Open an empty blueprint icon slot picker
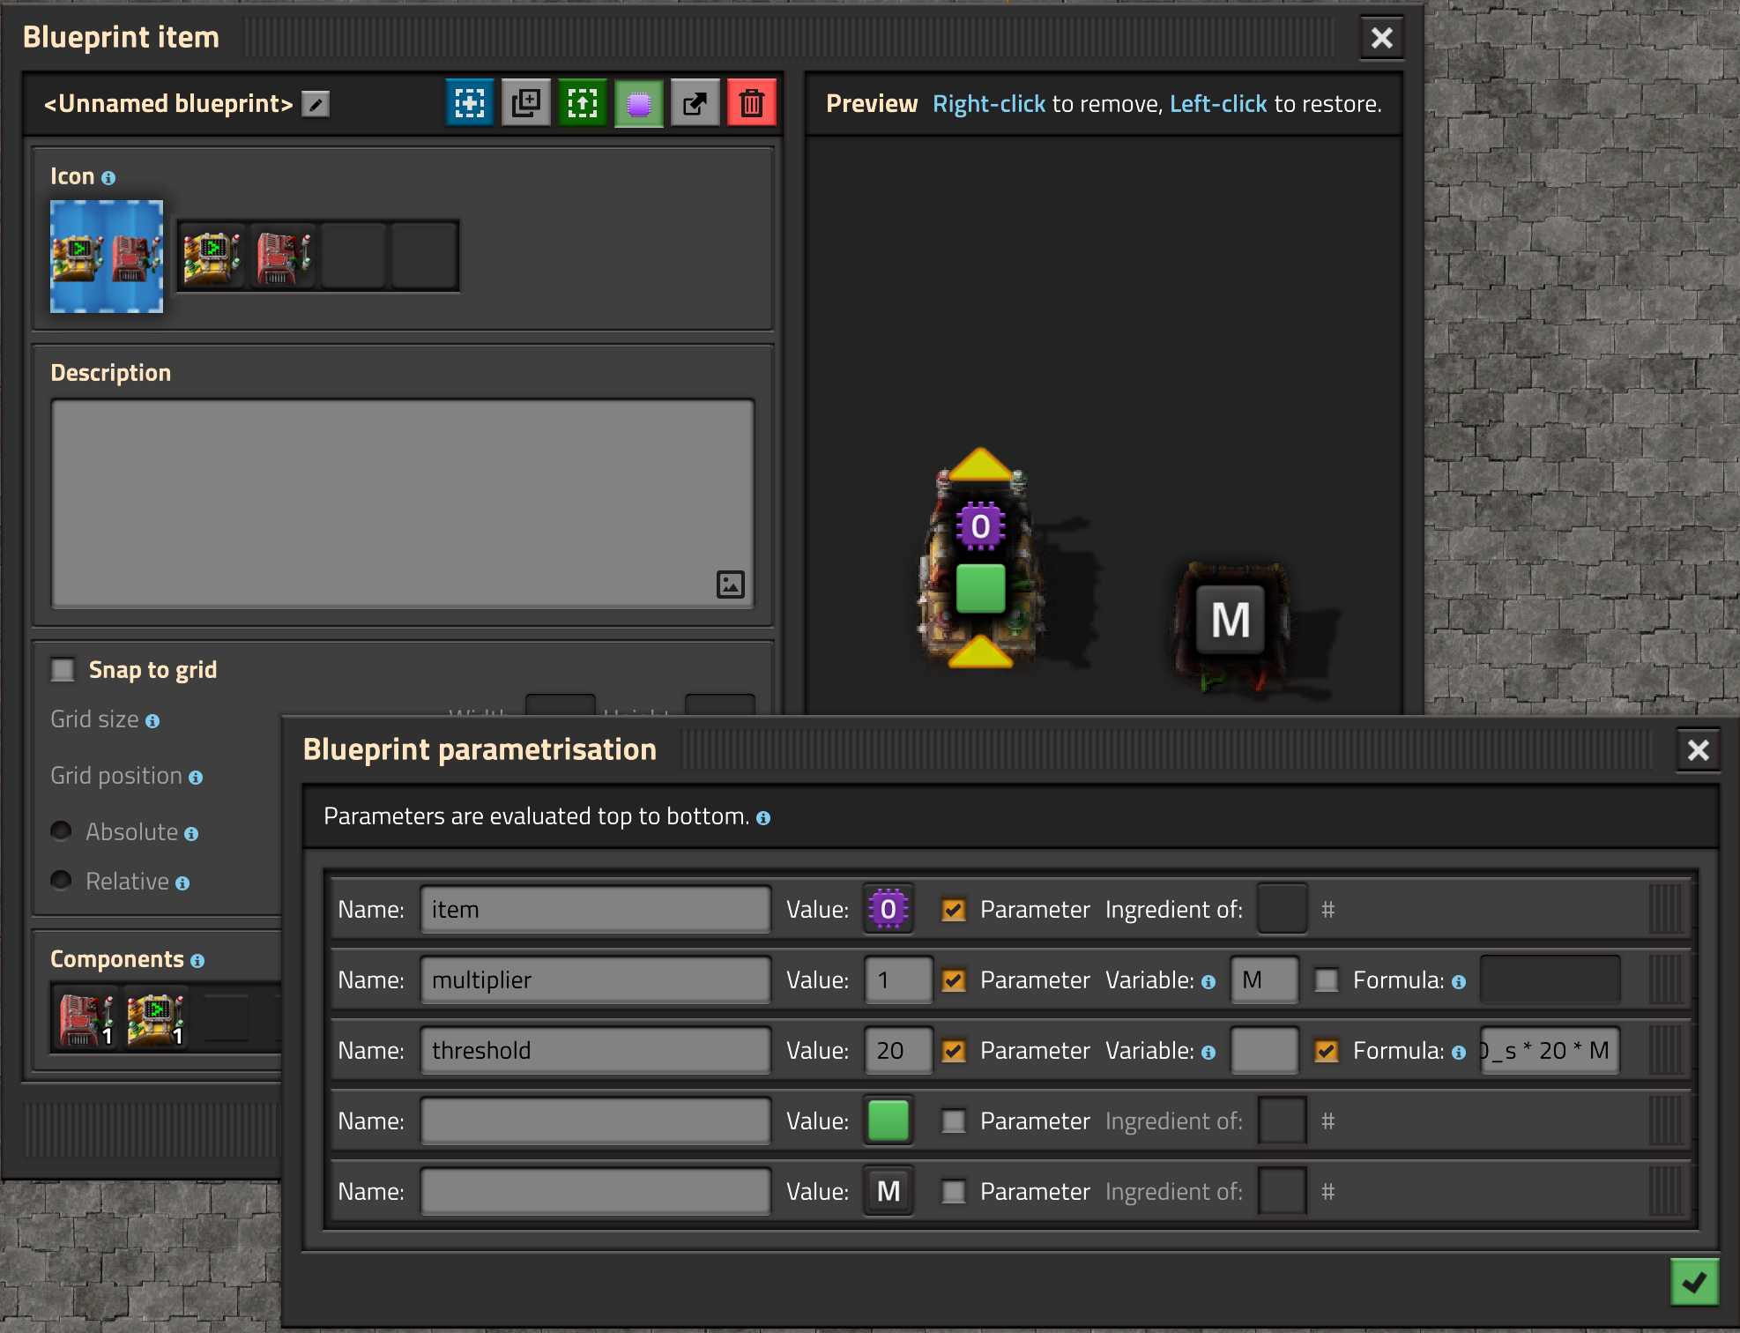The width and height of the screenshot is (1740, 1333). [353, 256]
